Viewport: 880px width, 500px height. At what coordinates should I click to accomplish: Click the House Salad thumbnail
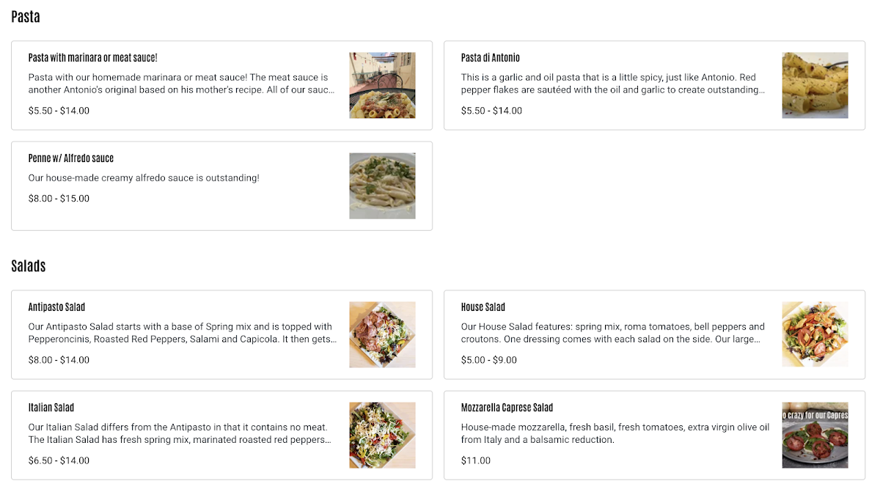(815, 334)
